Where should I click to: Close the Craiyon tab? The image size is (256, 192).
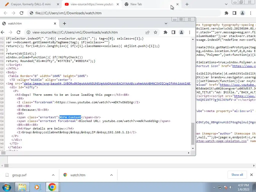(x=58, y=4)
